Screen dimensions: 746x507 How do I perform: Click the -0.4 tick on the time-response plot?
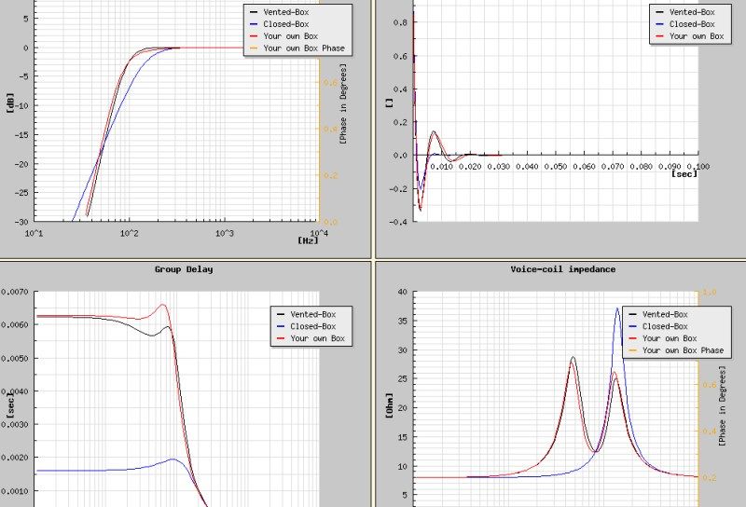pyautogui.click(x=398, y=222)
